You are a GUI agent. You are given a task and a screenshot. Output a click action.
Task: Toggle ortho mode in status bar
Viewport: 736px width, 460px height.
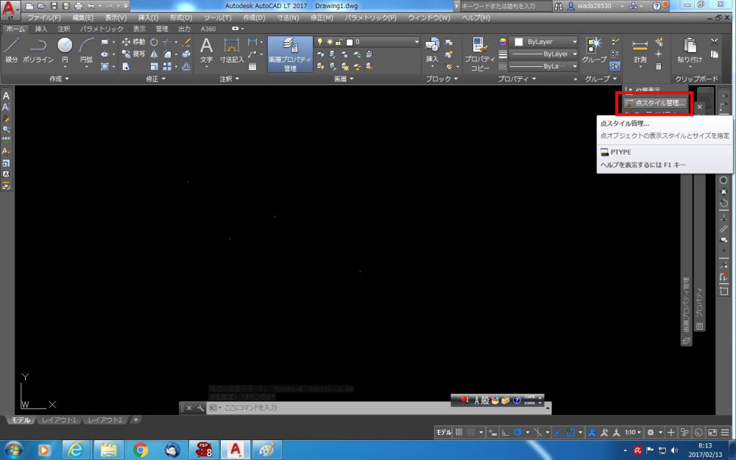pyautogui.click(x=505, y=432)
